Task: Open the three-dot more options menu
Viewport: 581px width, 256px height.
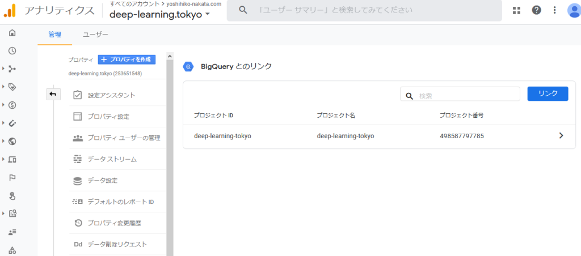Action: coord(555,10)
